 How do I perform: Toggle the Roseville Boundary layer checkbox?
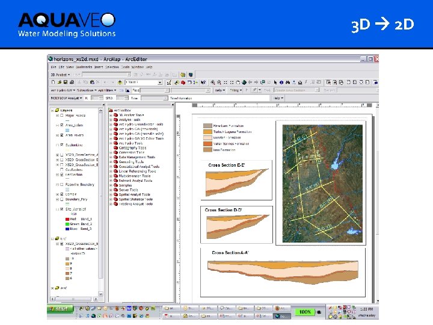coord(62,185)
